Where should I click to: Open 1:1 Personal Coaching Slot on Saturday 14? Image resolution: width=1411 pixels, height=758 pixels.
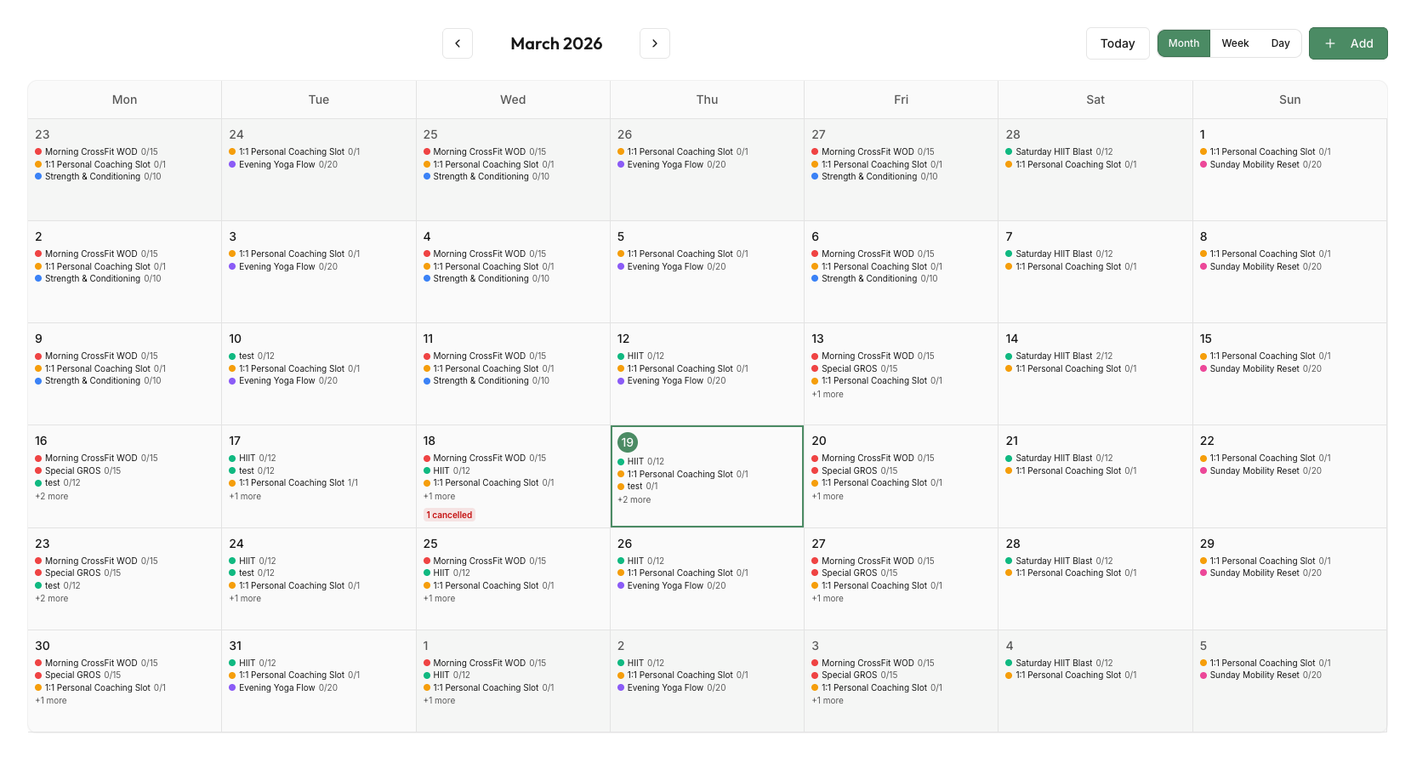pyautogui.click(x=1071, y=368)
